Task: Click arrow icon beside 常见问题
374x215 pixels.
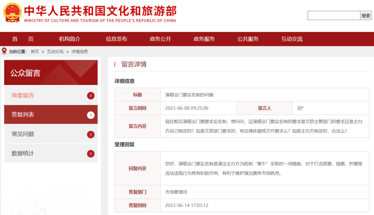Action: [x=91, y=134]
